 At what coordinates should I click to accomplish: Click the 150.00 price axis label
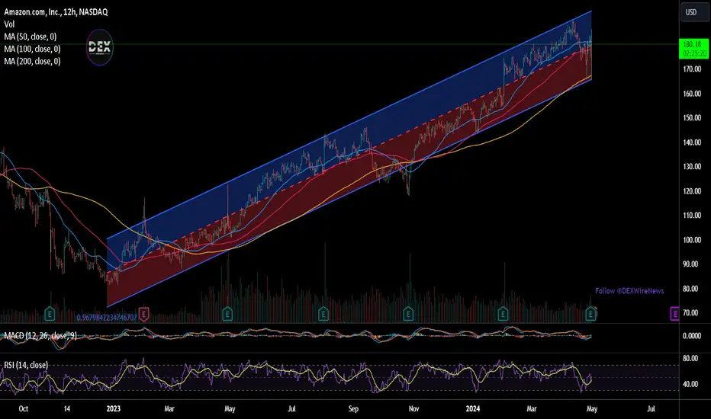tap(692, 118)
